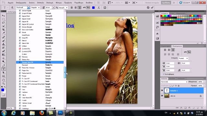Choose the Stencil Std font
This screenshot has width=207, height=116.
pyautogui.click(x=40, y=43)
